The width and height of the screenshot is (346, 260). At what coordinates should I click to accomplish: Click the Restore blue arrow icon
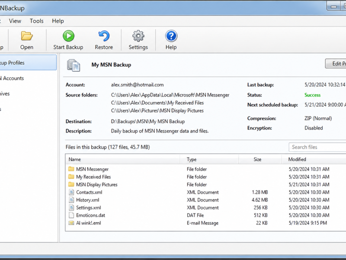click(104, 36)
